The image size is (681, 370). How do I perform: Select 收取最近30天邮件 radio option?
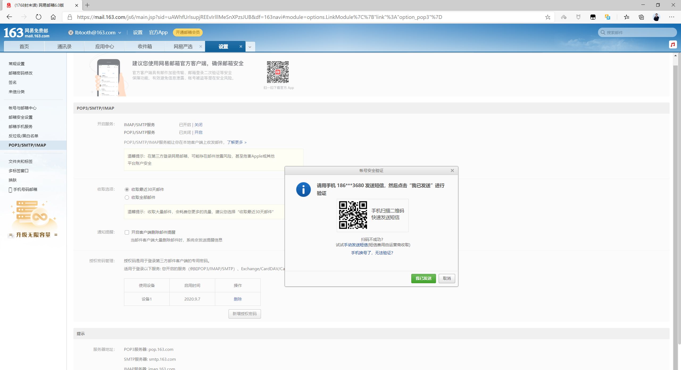(x=127, y=190)
